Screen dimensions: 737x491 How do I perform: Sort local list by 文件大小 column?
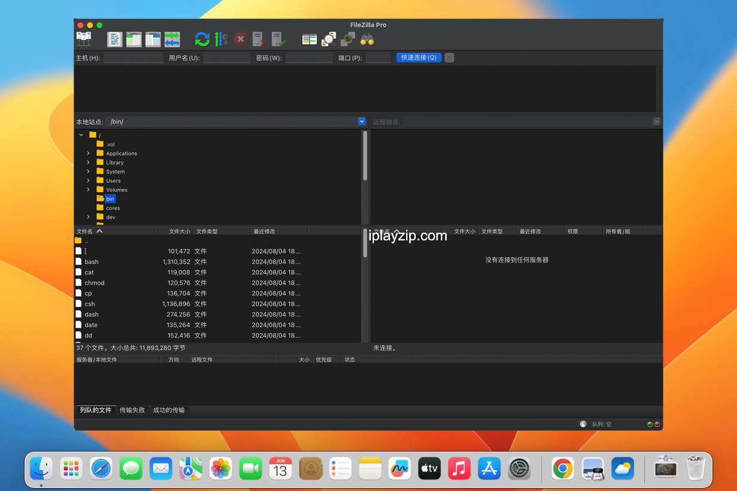(174, 231)
